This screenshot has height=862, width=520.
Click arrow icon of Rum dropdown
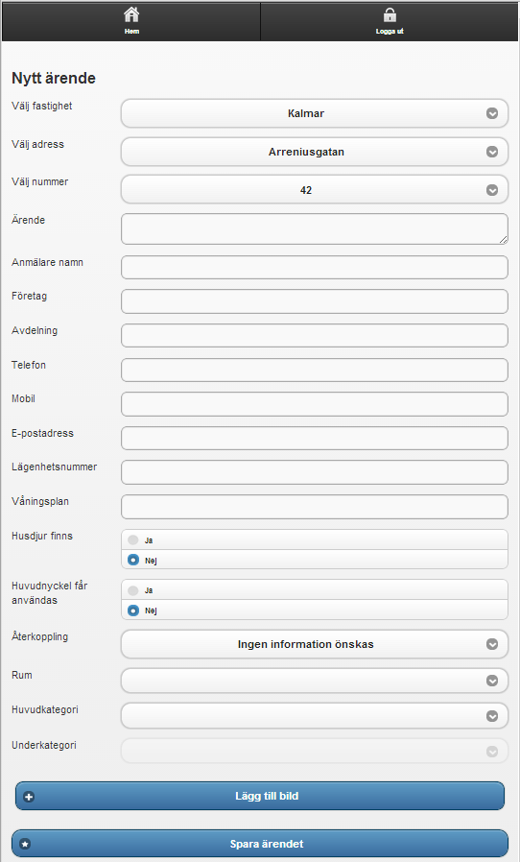click(x=492, y=681)
